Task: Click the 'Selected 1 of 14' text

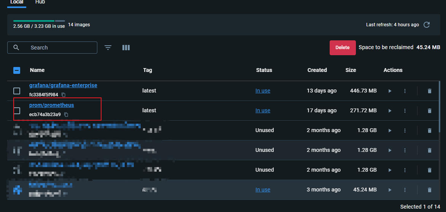Action: pyautogui.click(x=420, y=207)
